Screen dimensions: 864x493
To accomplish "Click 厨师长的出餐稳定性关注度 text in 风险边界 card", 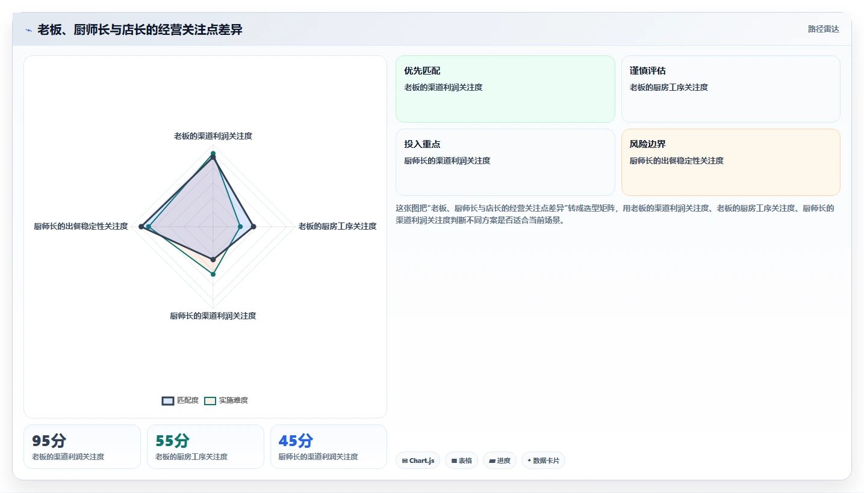I will click(677, 161).
